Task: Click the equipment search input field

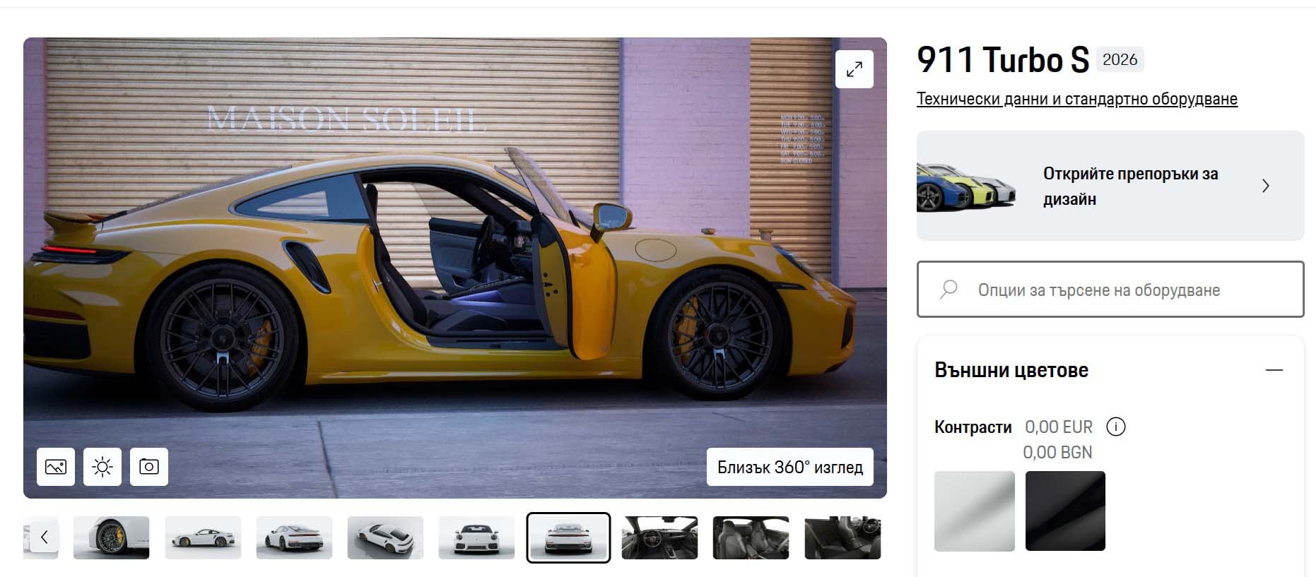Action: [1110, 290]
